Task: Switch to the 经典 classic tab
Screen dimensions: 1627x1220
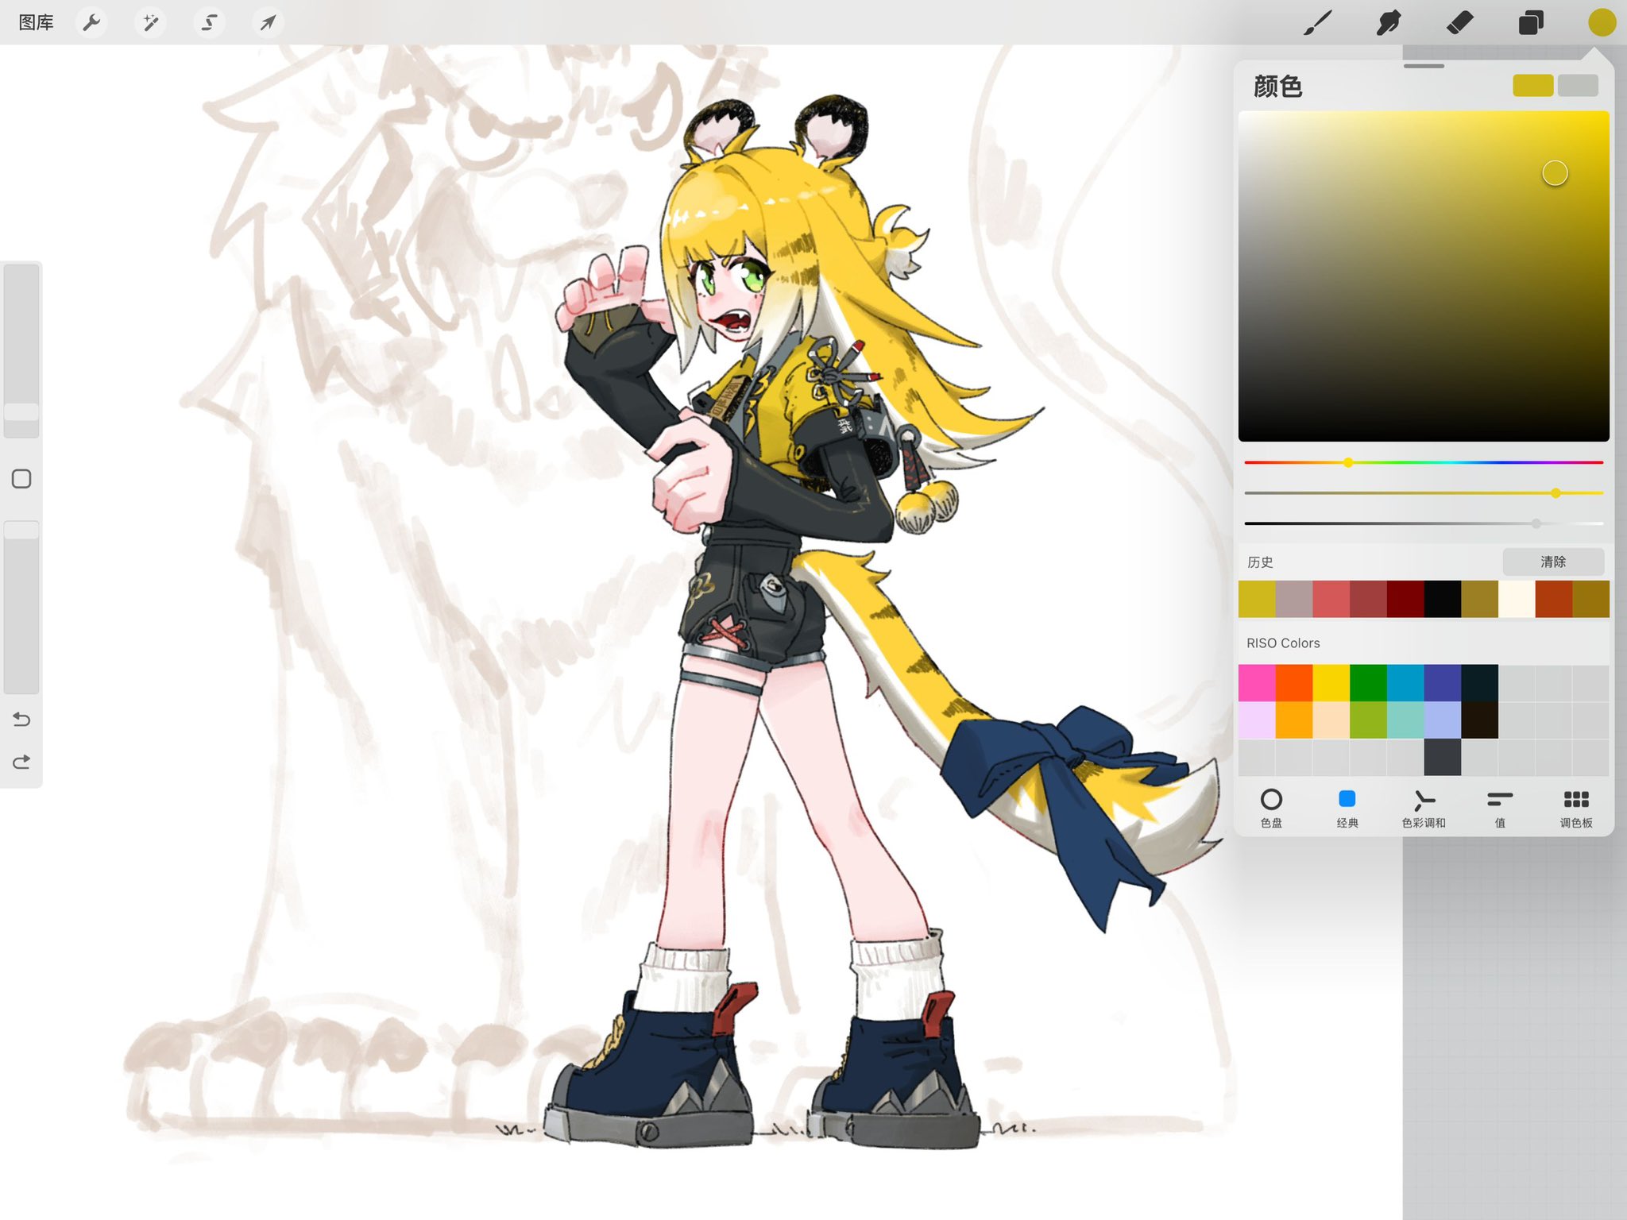Action: pyautogui.click(x=1347, y=809)
